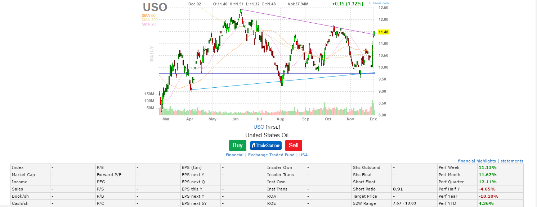The image size is (537, 207).
Task: Click the Shs Float label cell
Action: coord(372,175)
